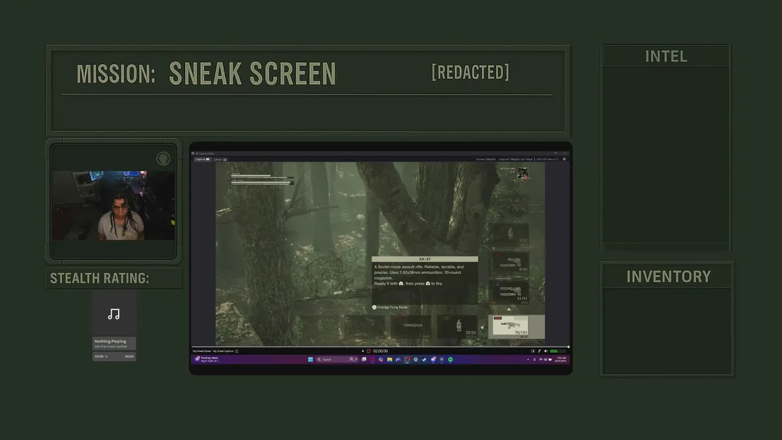Click the [REDACTED] label
The image size is (782, 440).
pos(470,72)
